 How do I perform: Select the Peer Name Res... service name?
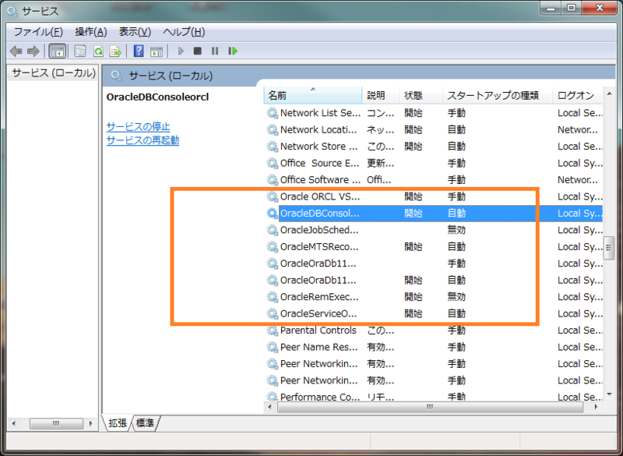click(319, 347)
